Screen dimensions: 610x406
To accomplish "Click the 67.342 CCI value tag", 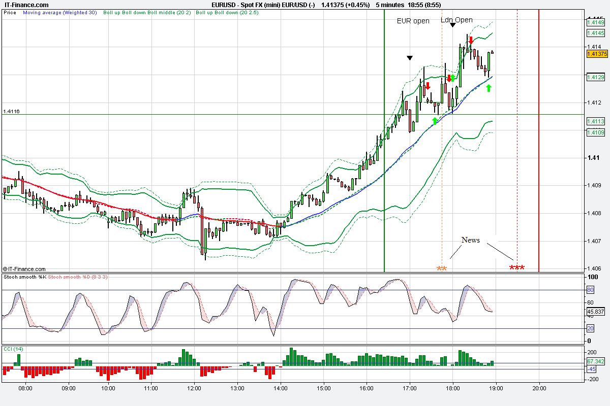I will [595, 361].
